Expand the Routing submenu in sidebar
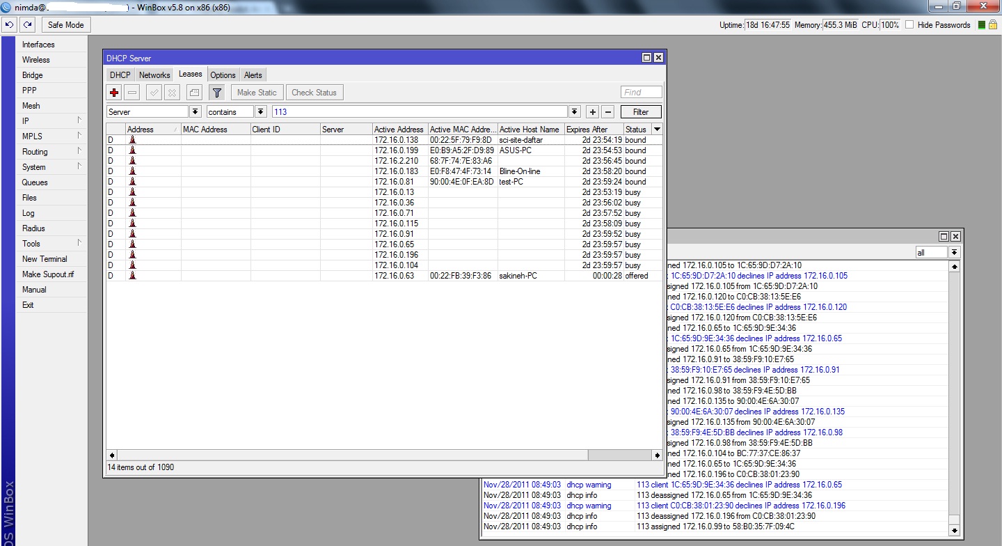 (x=79, y=151)
